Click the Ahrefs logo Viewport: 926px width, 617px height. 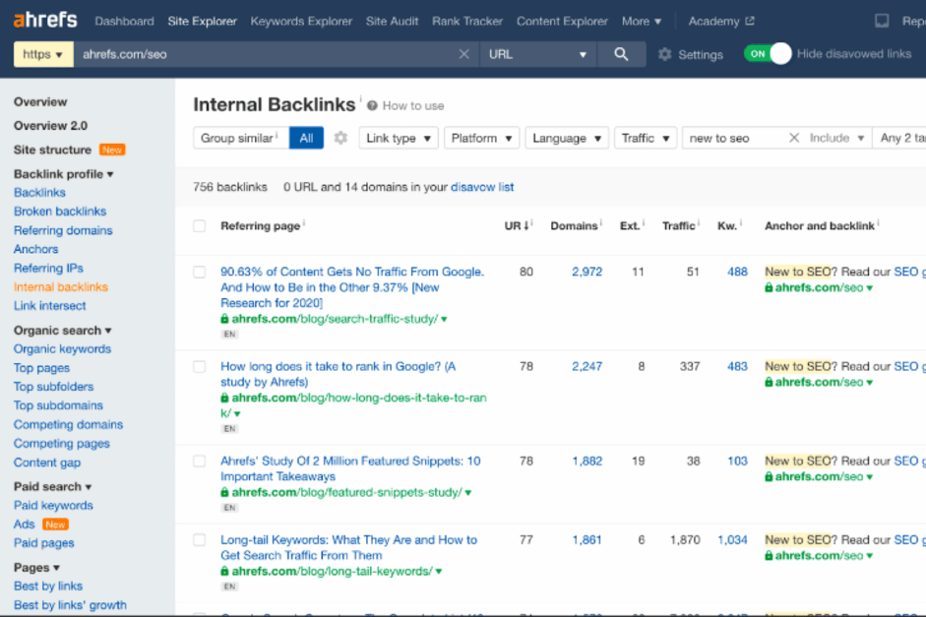pyautogui.click(x=45, y=20)
